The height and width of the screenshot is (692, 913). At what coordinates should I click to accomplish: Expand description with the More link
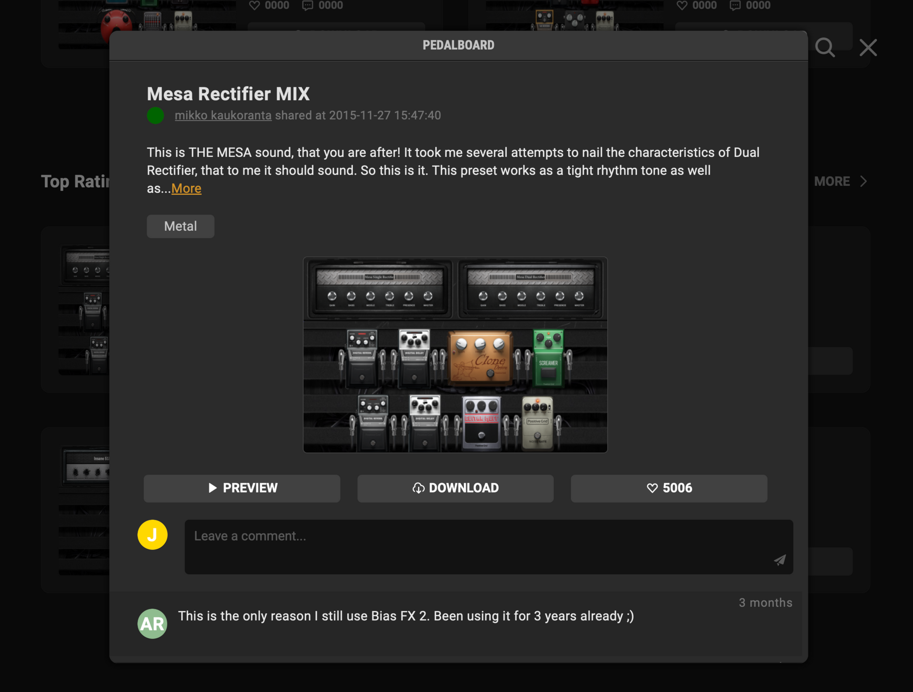click(x=186, y=188)
